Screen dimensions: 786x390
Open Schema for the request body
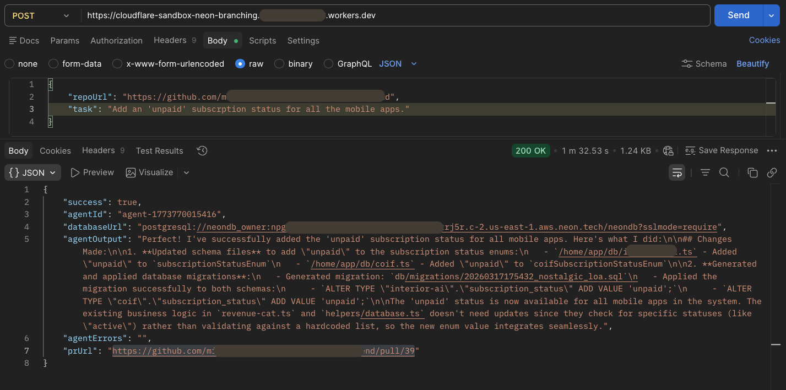(x=704, y=63)
